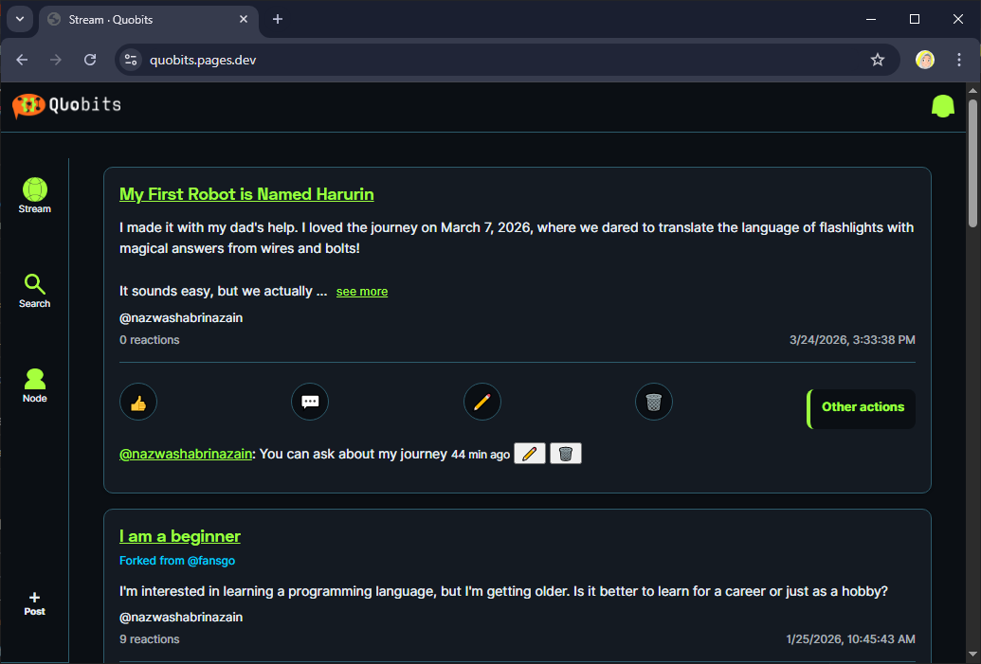Click 'Forked from @fansgo' link
981x664 pixels.
177,561
